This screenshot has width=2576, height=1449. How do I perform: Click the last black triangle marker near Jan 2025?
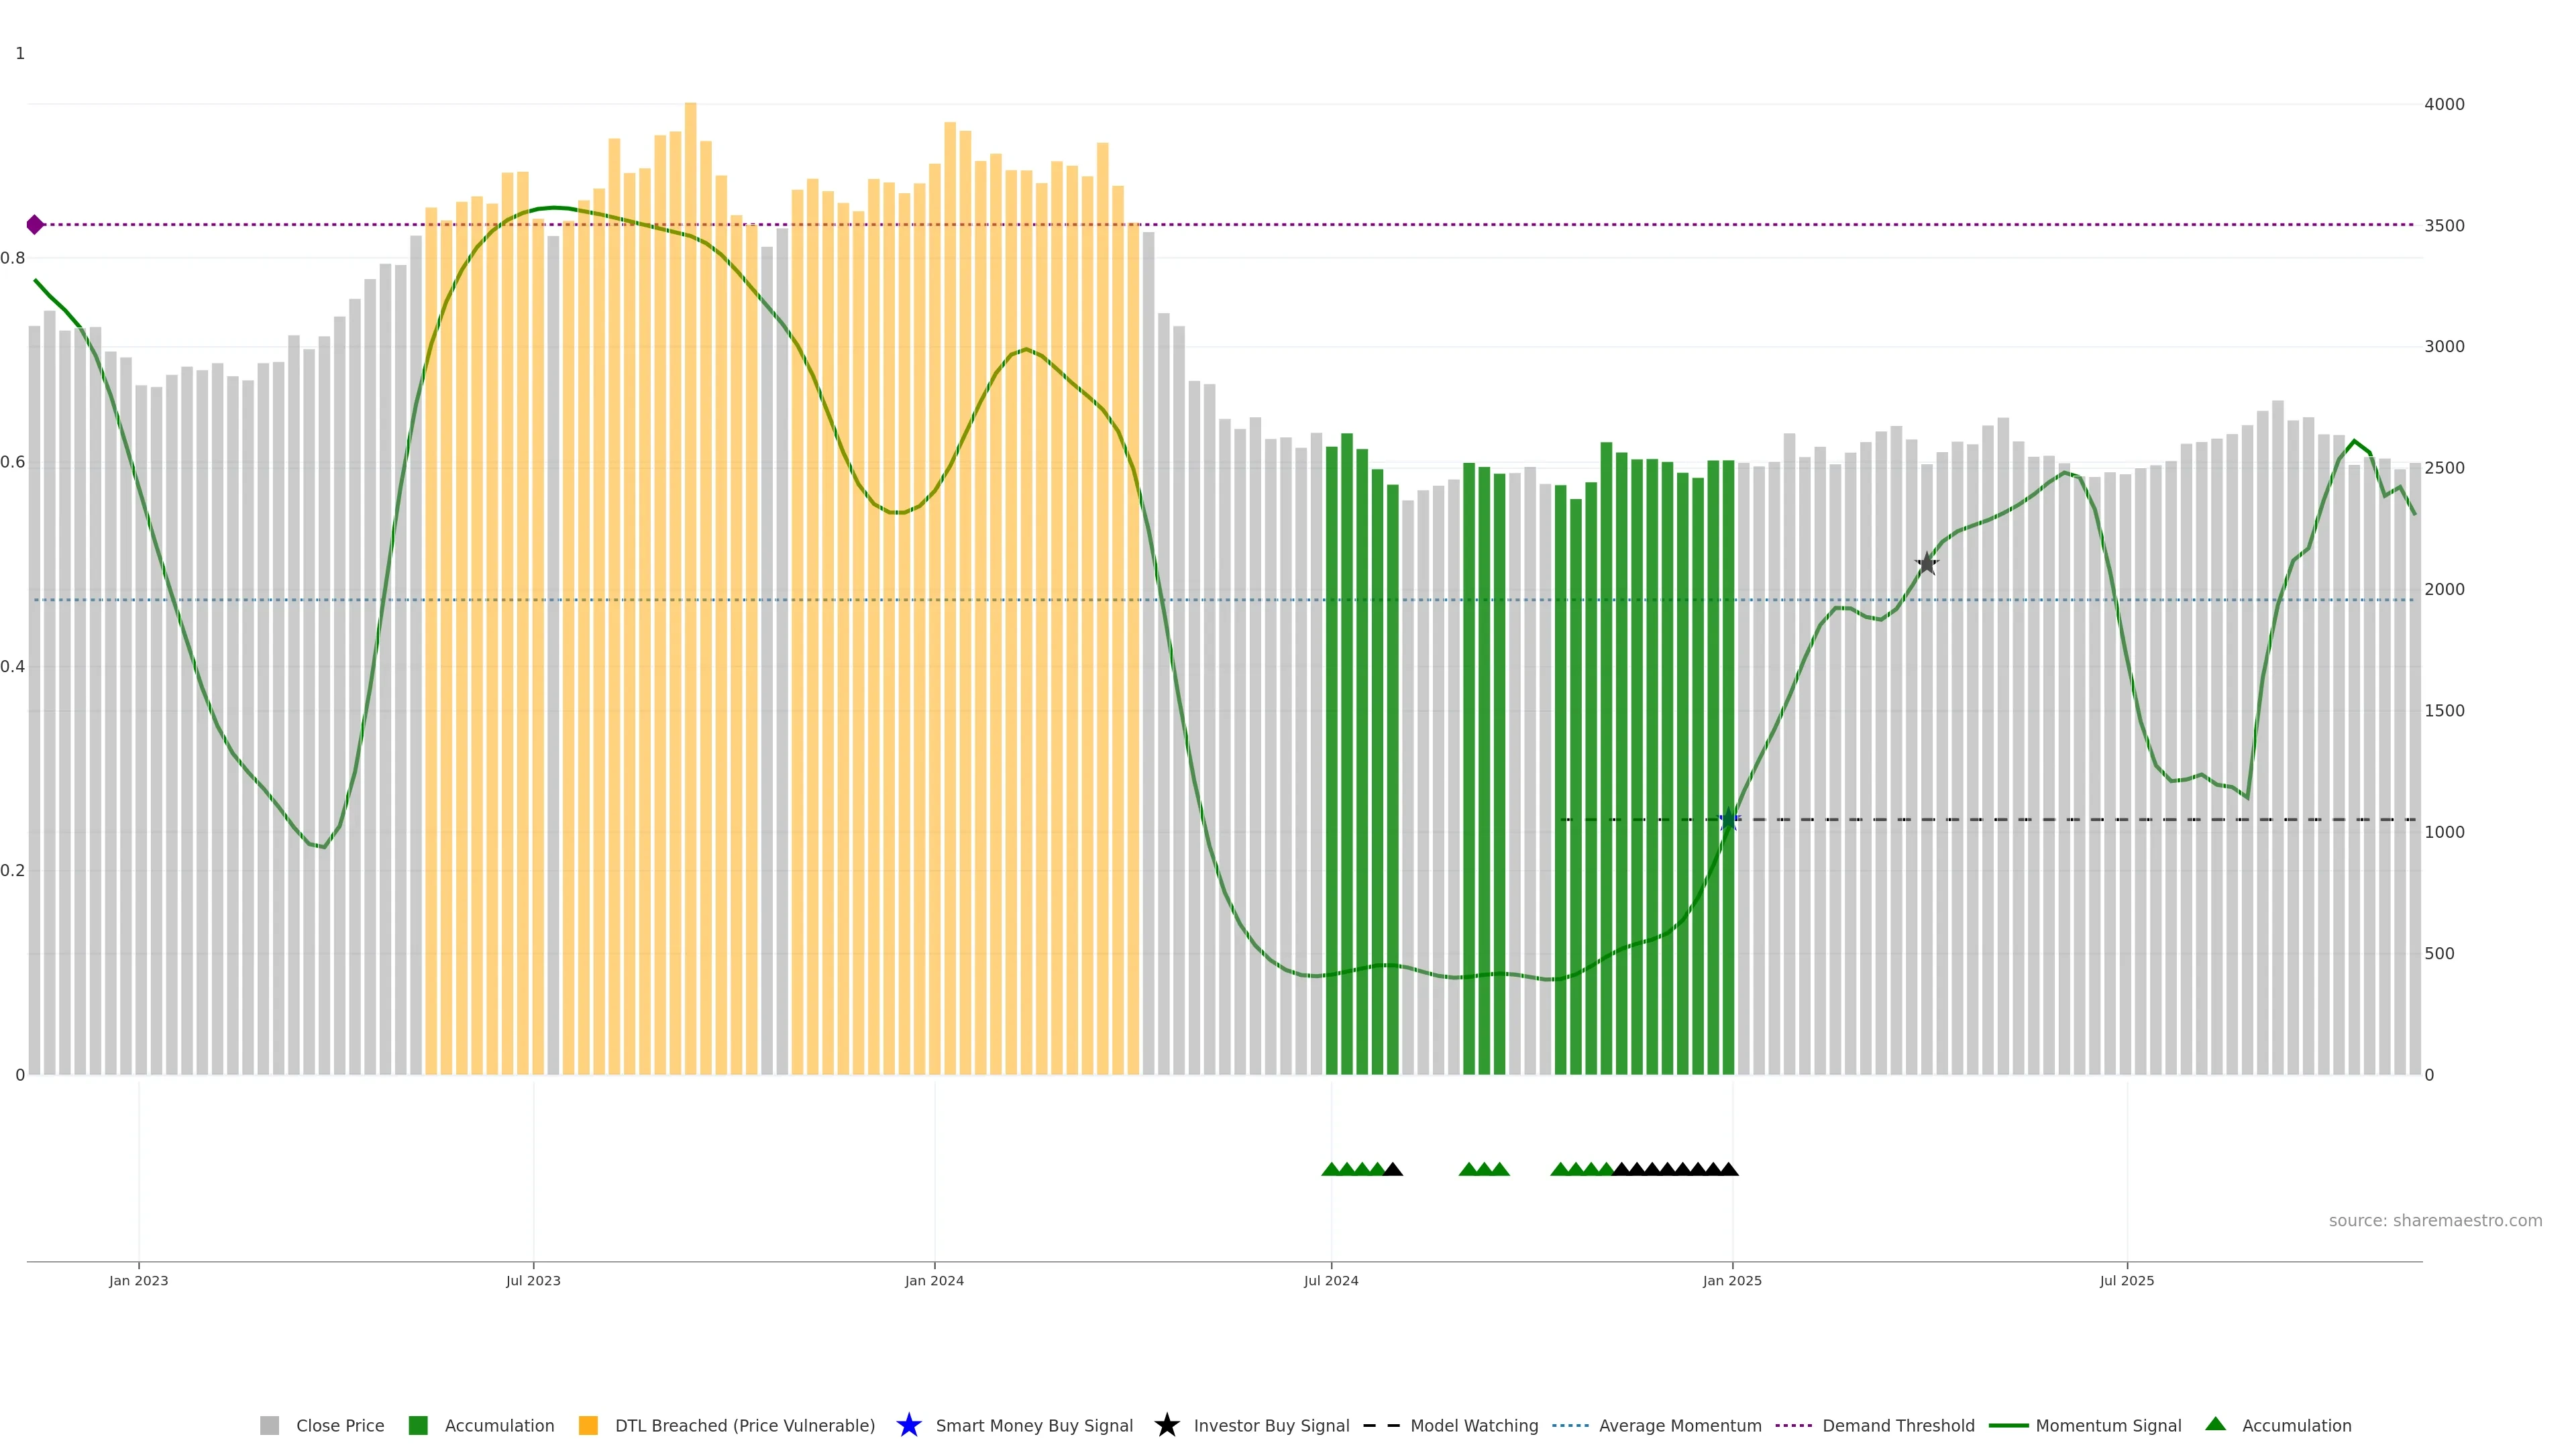pyautogui.click(x=1729, y=1169)
